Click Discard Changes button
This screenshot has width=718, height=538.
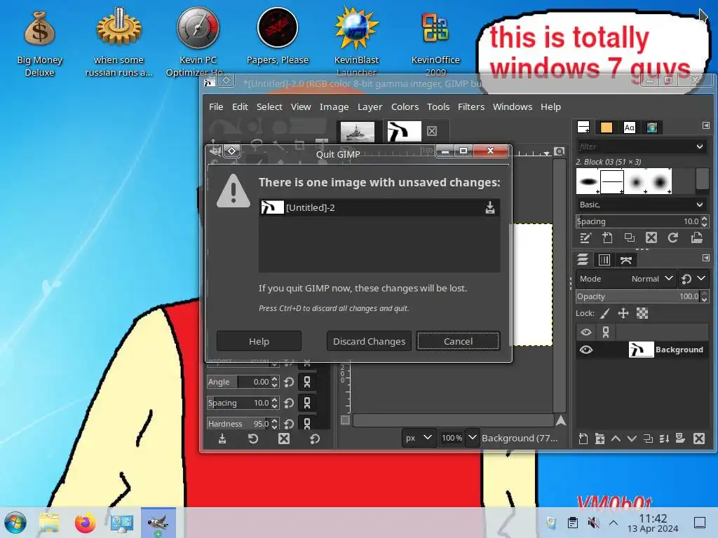point(369,341)
